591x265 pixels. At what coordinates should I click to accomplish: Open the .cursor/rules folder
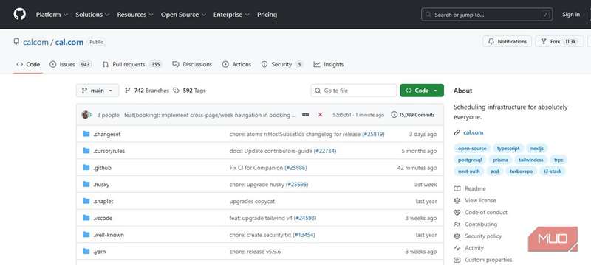pyautogui.click(x=109, y=151)
